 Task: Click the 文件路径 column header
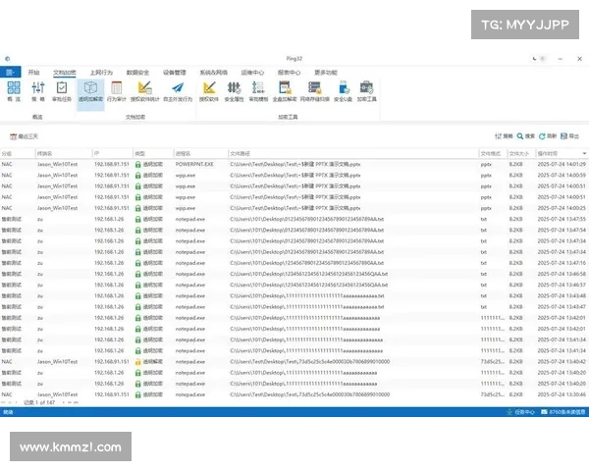pyautogui.click(x=241, y=154)
